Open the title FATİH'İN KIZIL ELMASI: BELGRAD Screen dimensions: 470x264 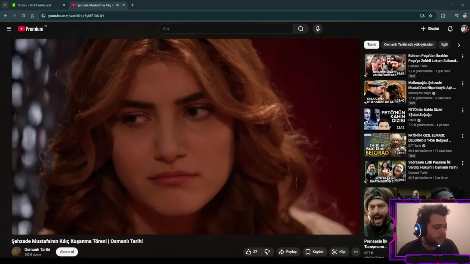click(430, 138)
